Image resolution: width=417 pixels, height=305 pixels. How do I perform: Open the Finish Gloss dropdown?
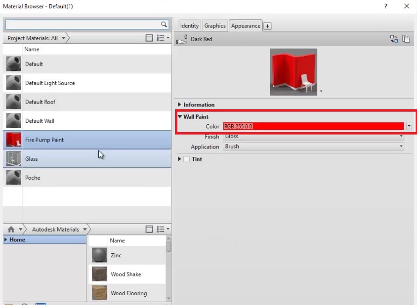[x=313, y=136]
